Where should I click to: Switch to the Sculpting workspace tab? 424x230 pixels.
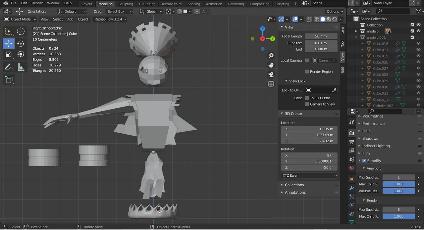(x=126, y=4)
